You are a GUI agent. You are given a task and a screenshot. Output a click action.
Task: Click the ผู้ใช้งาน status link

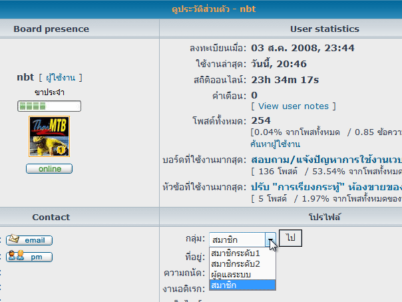coord(61,78)
